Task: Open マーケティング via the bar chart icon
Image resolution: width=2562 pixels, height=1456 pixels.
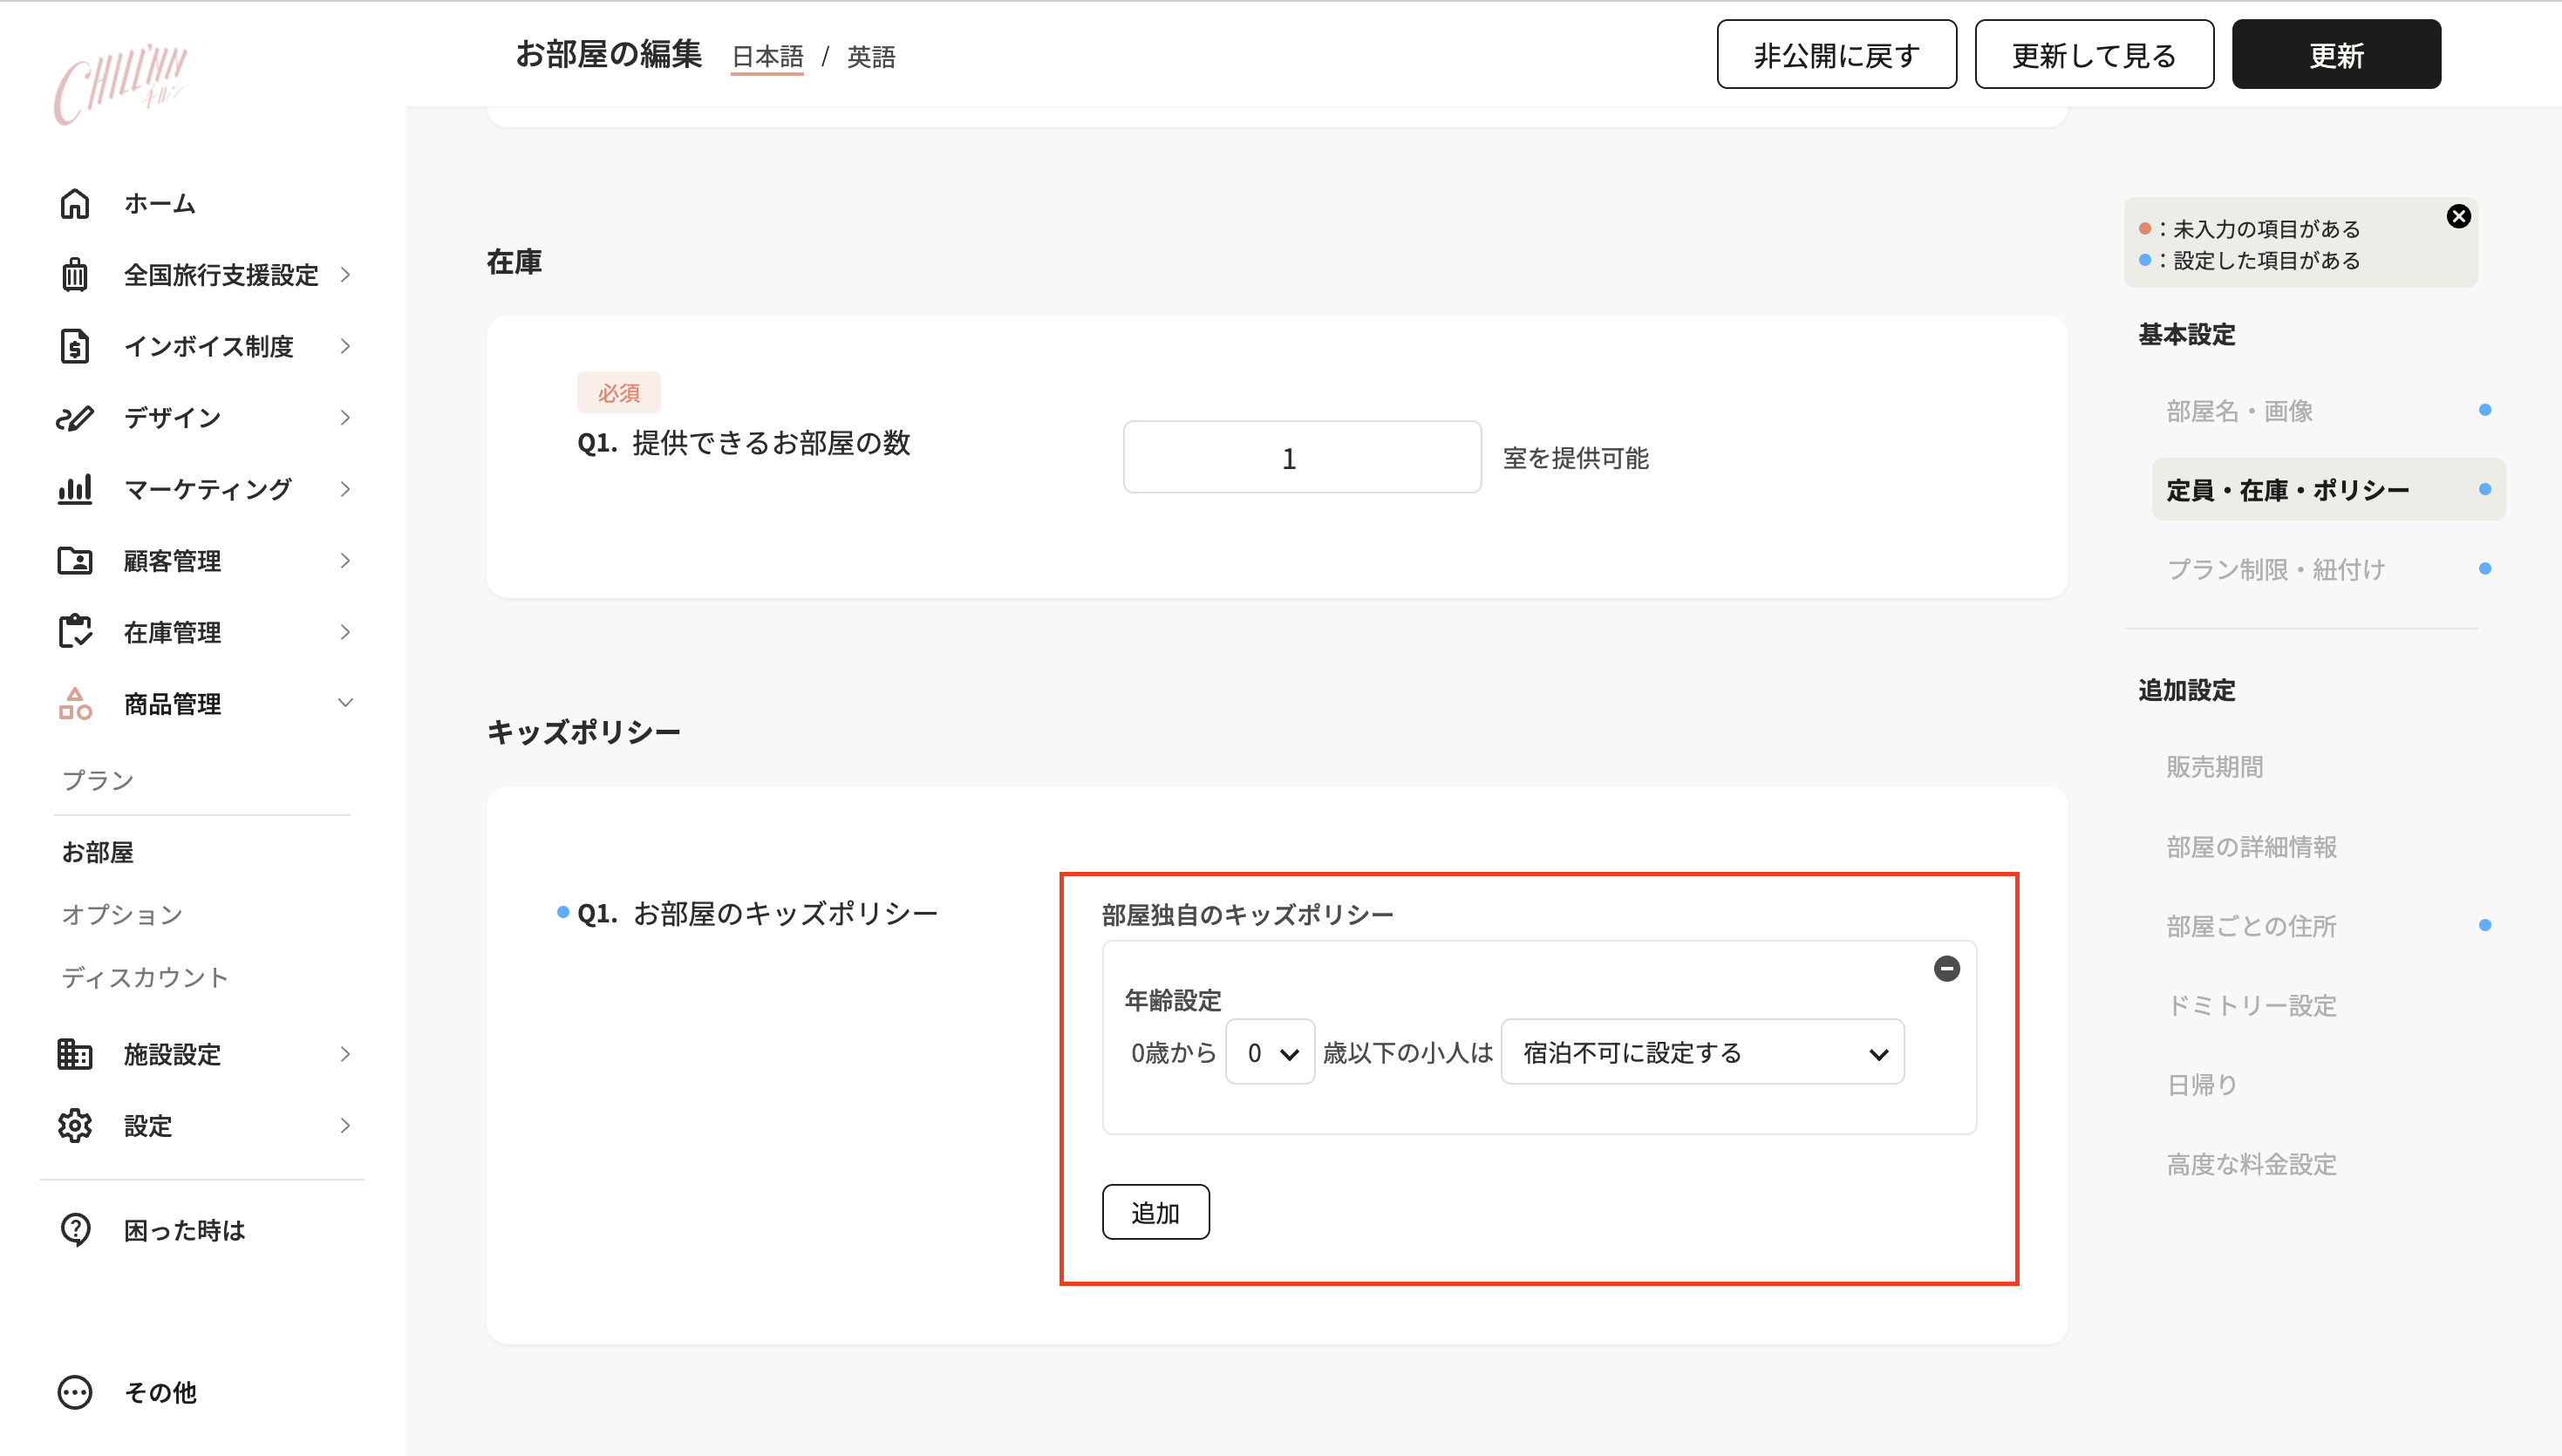Action: [75, 489]
